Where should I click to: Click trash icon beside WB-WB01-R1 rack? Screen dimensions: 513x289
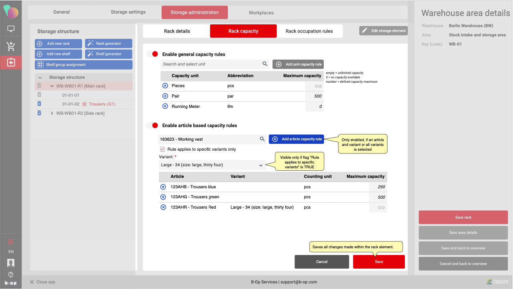pyautogui.click(x=39, y=86)
